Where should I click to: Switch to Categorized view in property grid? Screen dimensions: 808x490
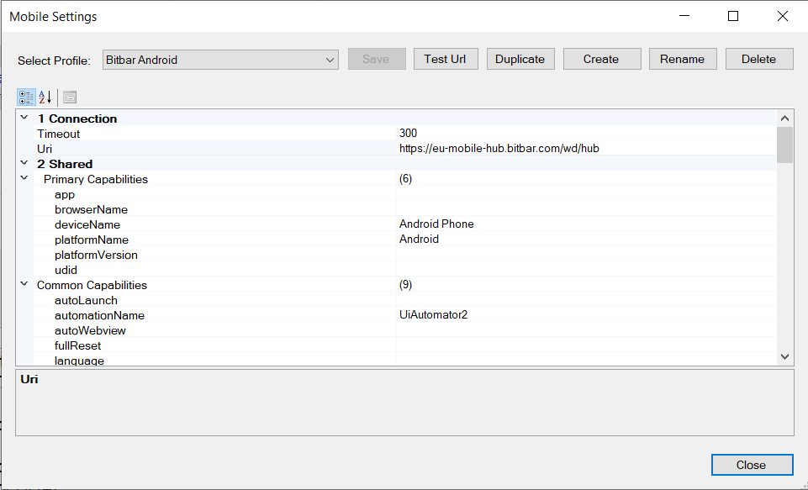[x=26, y=97]
